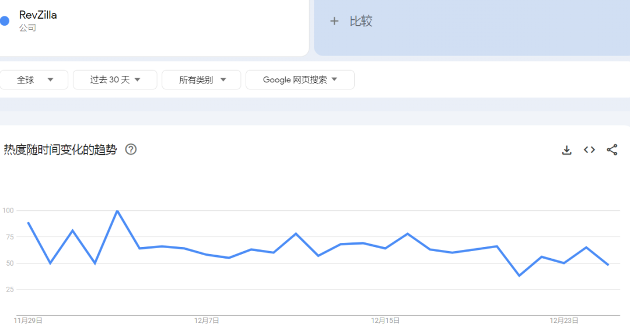630x327 pixels.
Task: Click the 热度随时间变化的趋势 heading
Action: point(60,149)
